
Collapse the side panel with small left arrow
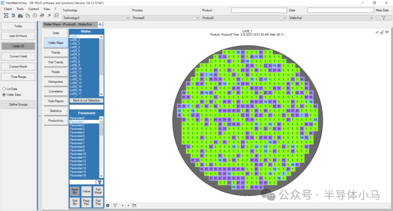pos(40,116)
